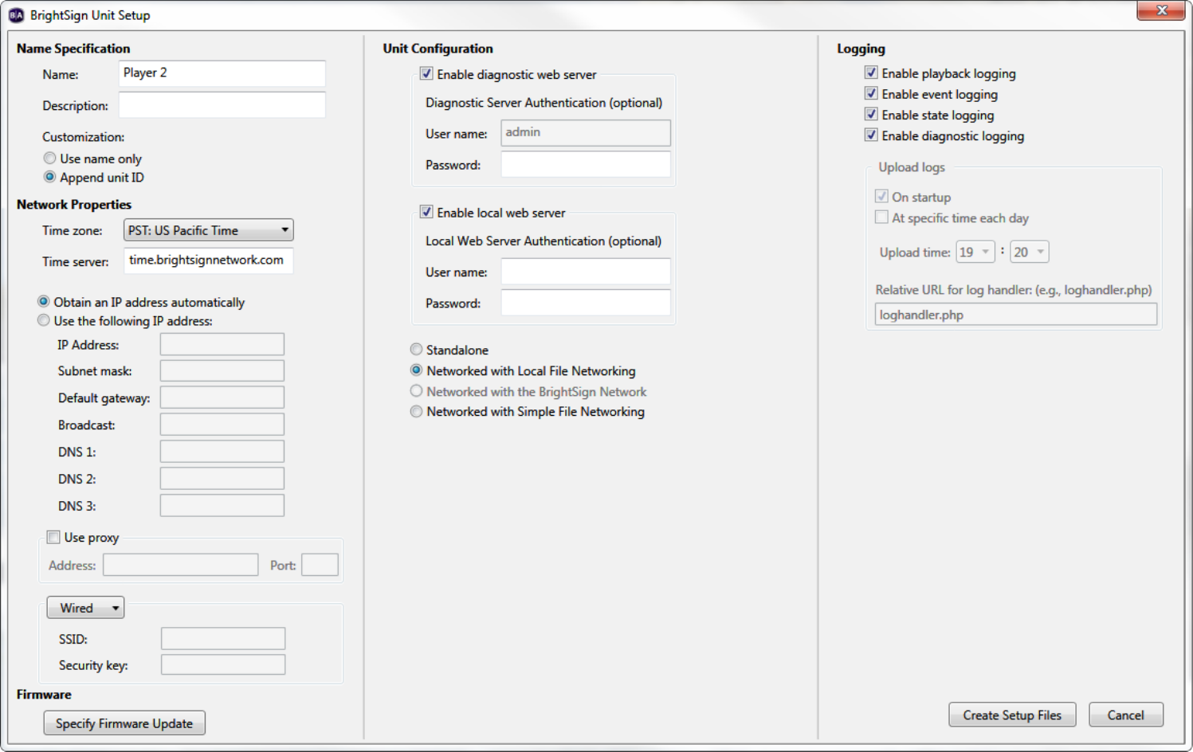Image resolution: width=1193 pixels, height=752 pixels.
Task: Open the upload time hour dropdown
Action: tap(975, 253)
